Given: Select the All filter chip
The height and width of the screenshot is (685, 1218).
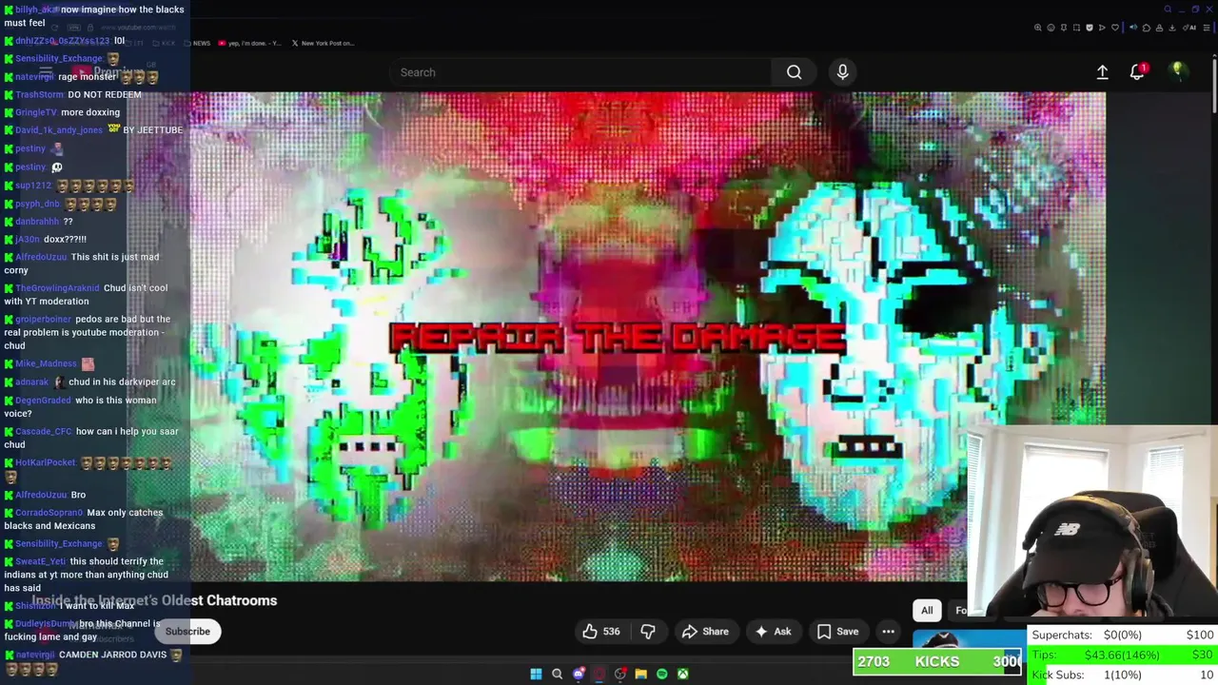Looking at the screenshot, I should pos(927,611).
